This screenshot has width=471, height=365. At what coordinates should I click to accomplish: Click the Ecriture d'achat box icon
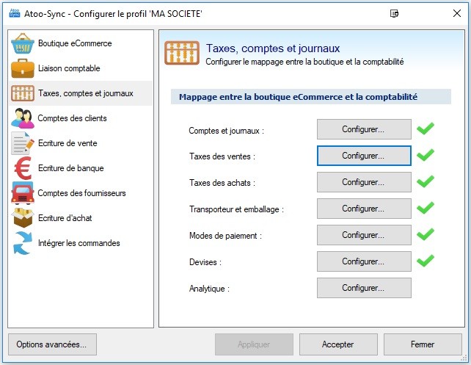[x=23, y=217]
